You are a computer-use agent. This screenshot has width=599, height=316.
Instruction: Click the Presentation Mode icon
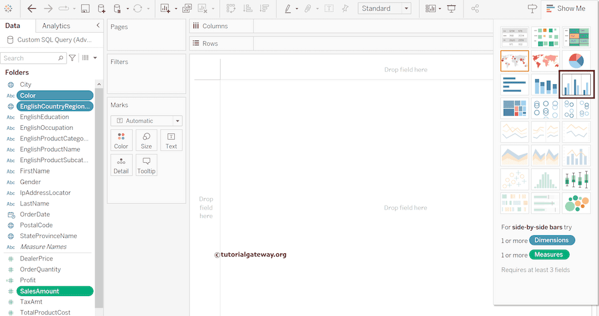click(452, 9)
